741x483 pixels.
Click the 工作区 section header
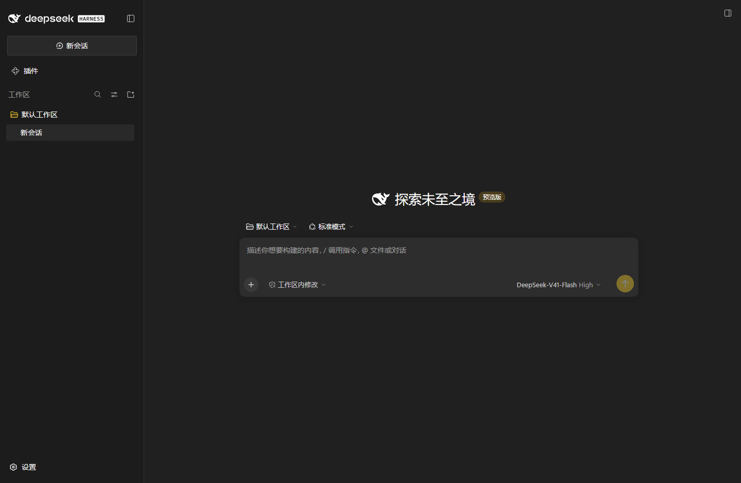[x=19, y=95]
